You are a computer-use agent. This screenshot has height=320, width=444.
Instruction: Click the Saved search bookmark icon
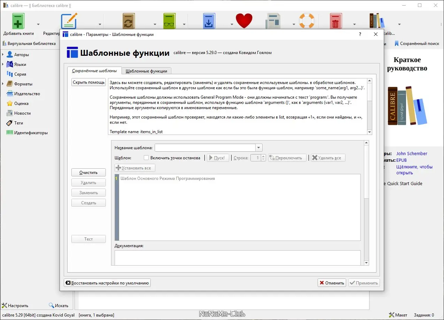point(396,44)
